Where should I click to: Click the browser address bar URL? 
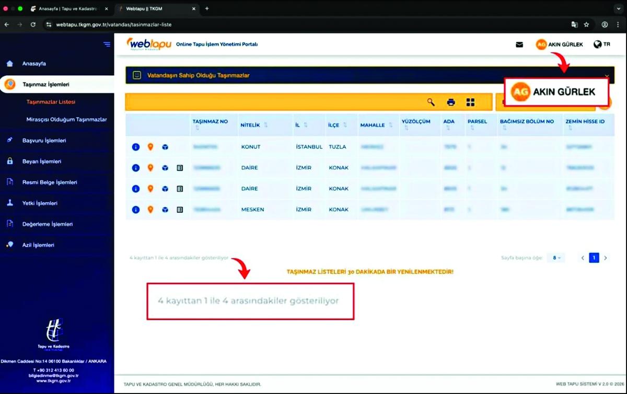click(x=114, y=25)
